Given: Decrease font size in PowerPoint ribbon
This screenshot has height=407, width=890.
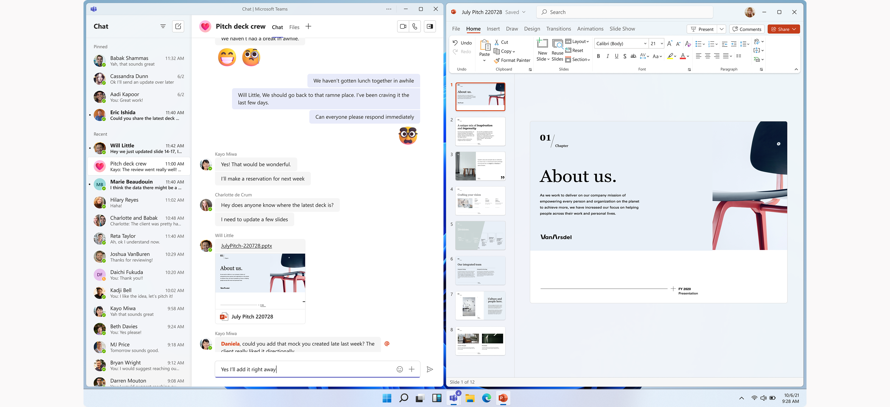Looking at the screenshot, I should pos(678,44).
